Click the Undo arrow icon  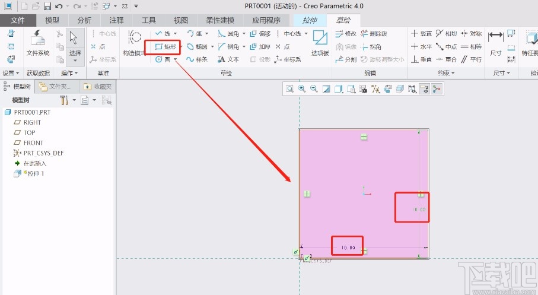pyautogui.click(x=59, y=6)
